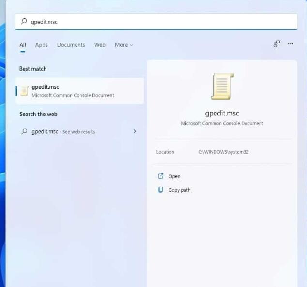This screenshot has height=287, width=307.
Task: Open the More filters dropdown
Action: (x=124, y=45)
